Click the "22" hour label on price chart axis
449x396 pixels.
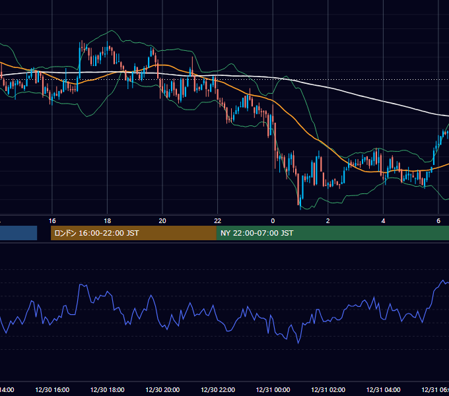click(x=218, y=220)
